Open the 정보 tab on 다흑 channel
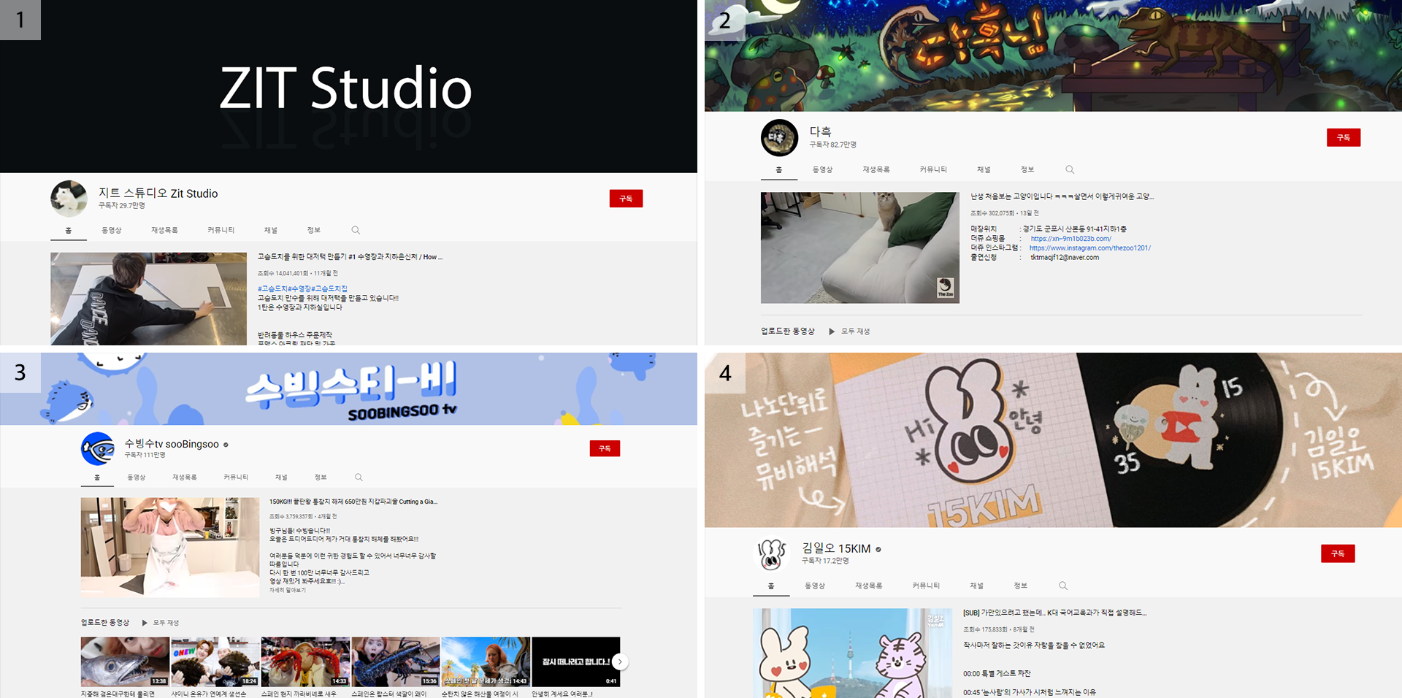 coord(1027,169)
